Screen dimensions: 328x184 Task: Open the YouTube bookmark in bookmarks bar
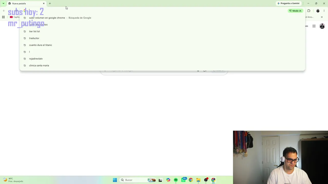click(15, 17)
